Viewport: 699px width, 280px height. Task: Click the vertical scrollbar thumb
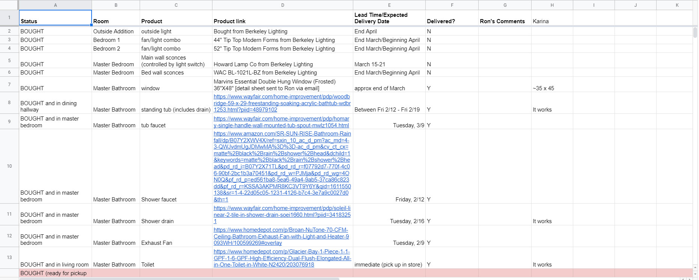695,32
